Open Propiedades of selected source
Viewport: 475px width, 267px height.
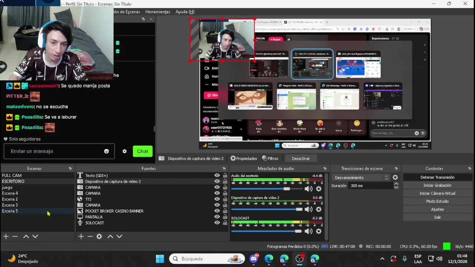pyautogui.click(x=243, y=158)
